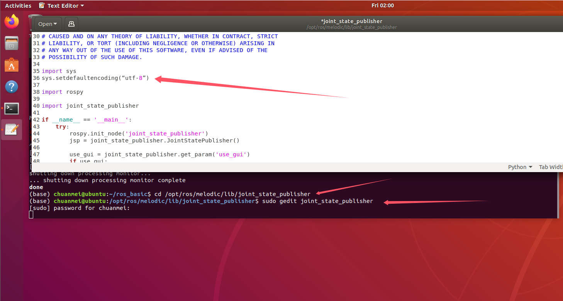Create a new document in gedit

[71, 24]
